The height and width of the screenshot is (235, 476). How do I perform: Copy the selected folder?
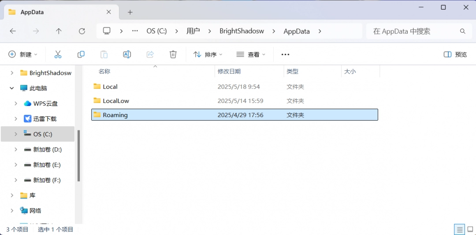[x=81, y=54]
